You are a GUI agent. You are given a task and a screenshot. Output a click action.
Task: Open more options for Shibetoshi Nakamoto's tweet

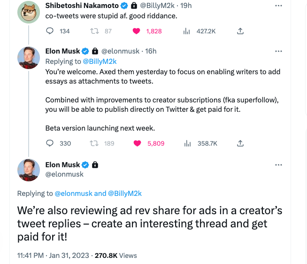click(x=278, y=6)
